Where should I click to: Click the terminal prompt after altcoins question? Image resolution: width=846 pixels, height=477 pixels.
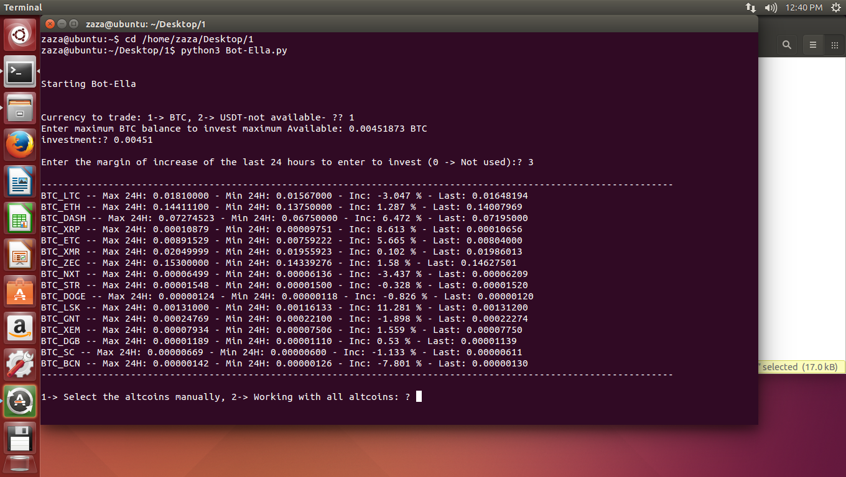419,397
